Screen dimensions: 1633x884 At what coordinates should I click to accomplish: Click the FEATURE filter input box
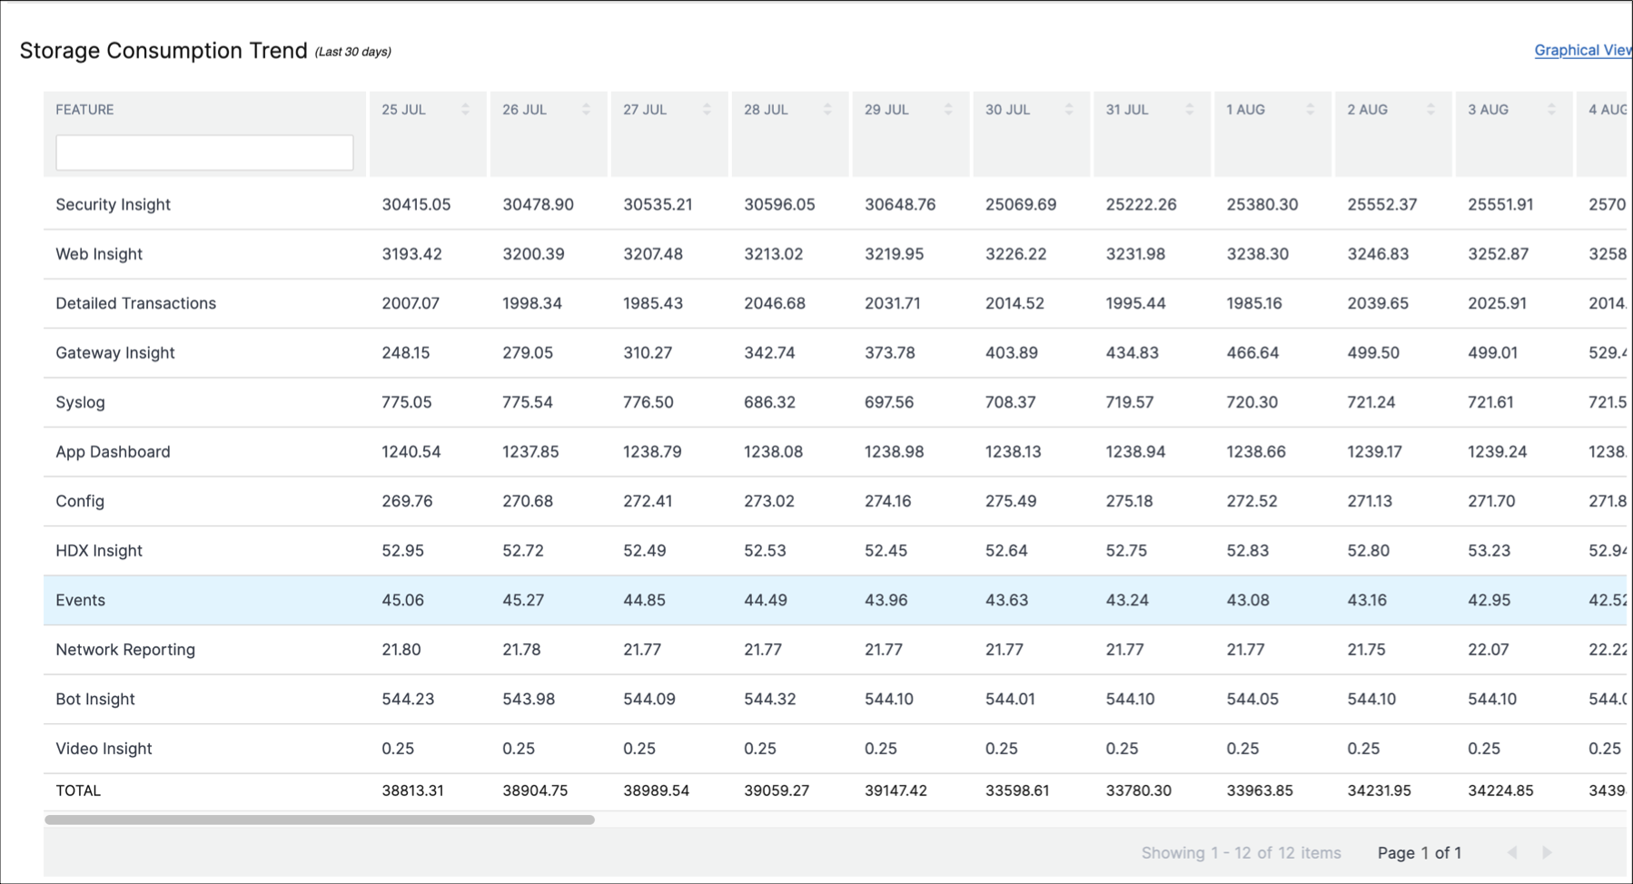pos(204,152)
